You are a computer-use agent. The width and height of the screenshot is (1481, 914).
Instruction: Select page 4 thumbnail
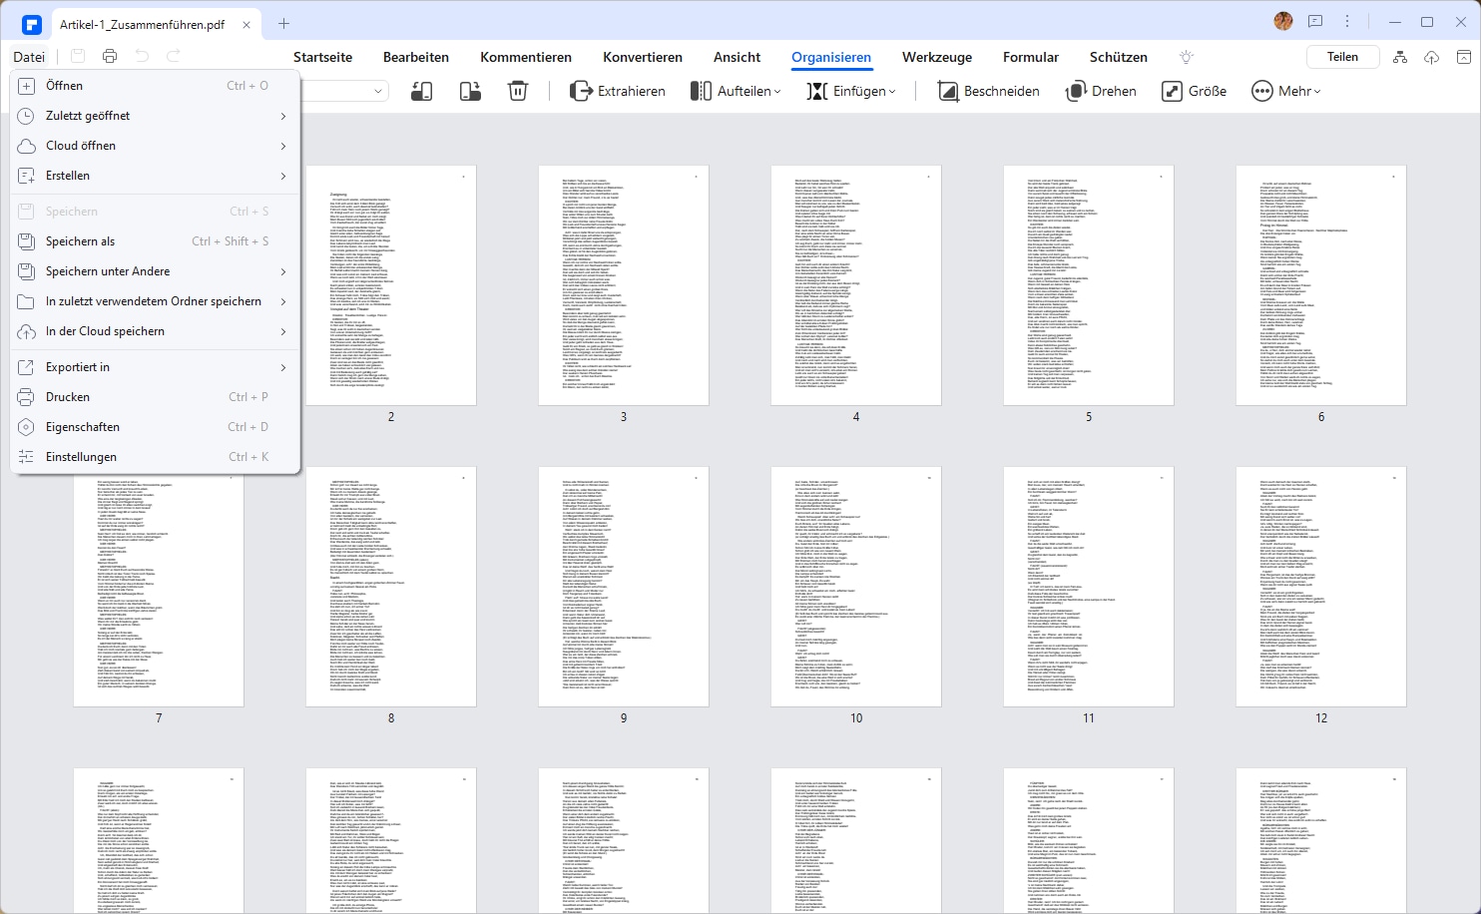(x=856, y=285)
